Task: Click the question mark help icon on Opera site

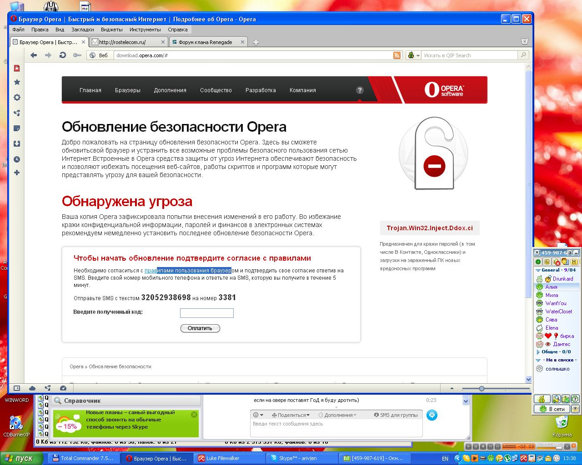Action: [360, 90]
